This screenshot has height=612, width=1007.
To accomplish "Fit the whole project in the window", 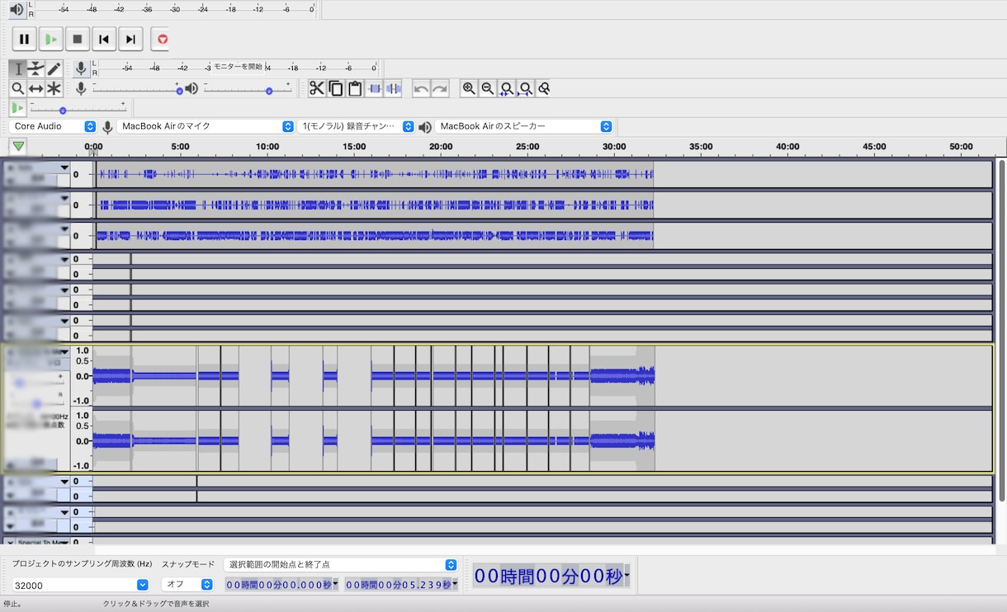I will point(525,88).
